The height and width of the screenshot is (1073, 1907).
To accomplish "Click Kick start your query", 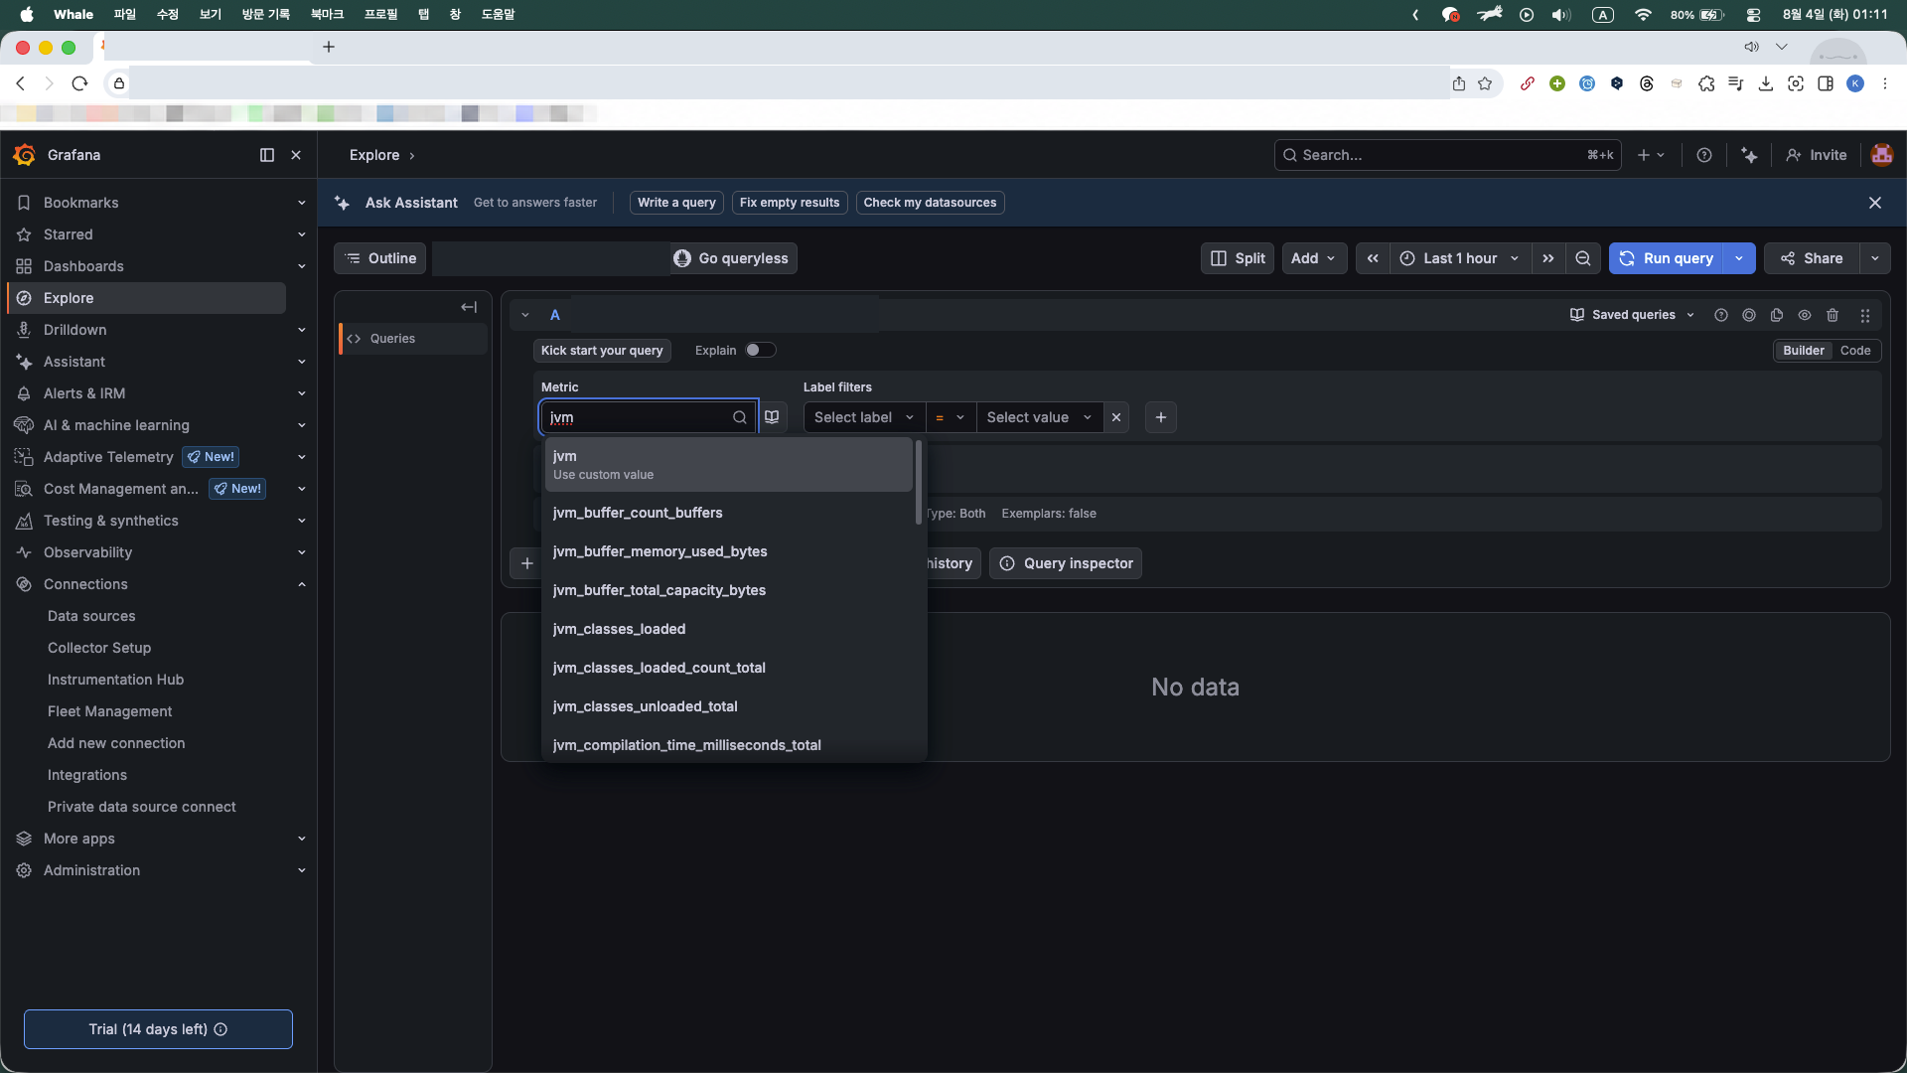I will 602,351.
